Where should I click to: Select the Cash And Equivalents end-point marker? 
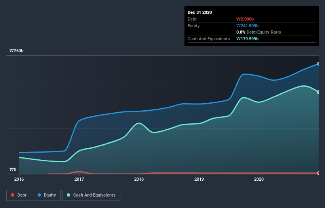coord(318,92)
